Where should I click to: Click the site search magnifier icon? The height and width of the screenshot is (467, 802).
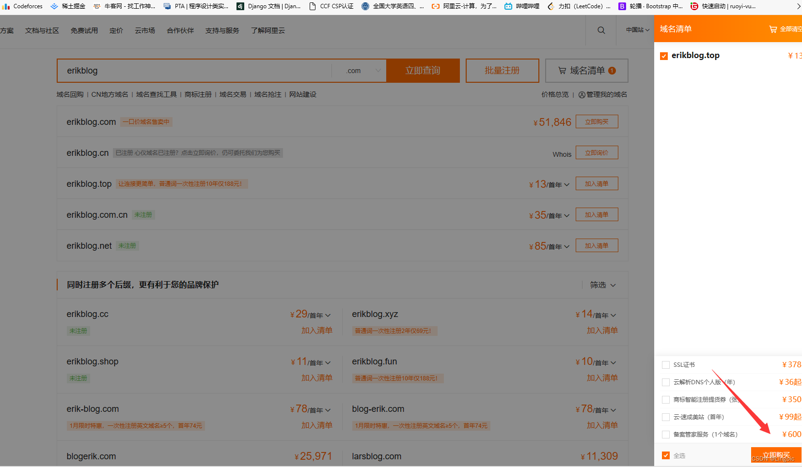coord(601,30)
